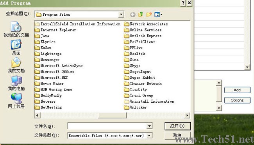This screenshot has height=145, width=254.
Task: Click the Open (打开) button
Action: [x=177, y=126]
